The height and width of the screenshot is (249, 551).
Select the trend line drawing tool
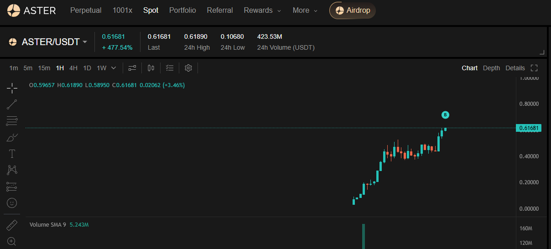[x=12, y=104]
